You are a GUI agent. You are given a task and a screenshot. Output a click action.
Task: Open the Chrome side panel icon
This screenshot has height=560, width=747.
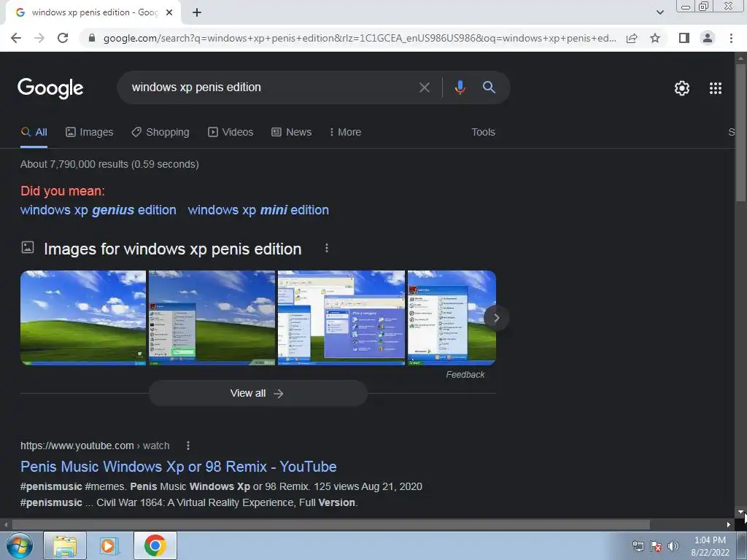click(x=684, y=38)
